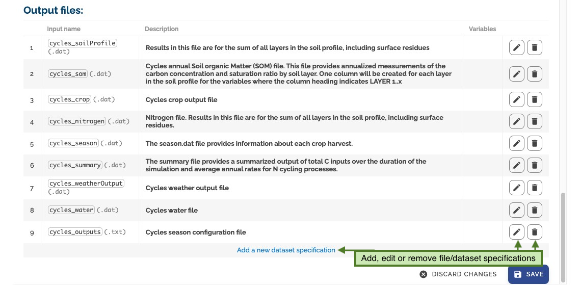Viewport: 580px width, 285px height.
Task: Delete the cycles_outputs txt specification
Action: 535,232
